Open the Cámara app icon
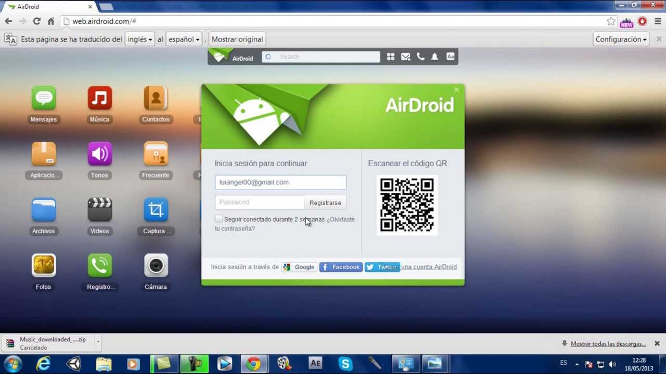This screenshot has height=374, width=666. pyautogui.click(x=156, y=265)
